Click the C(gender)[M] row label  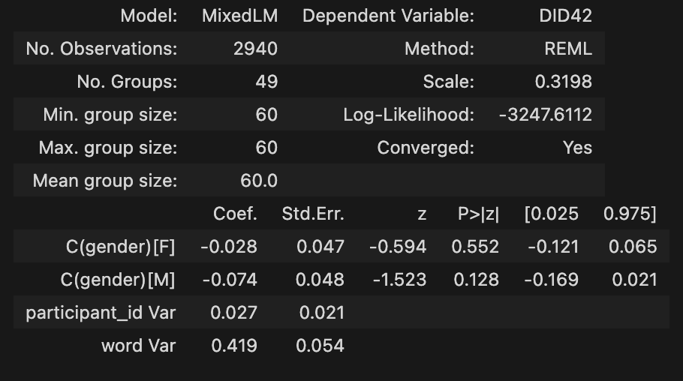tap(118, 280)
